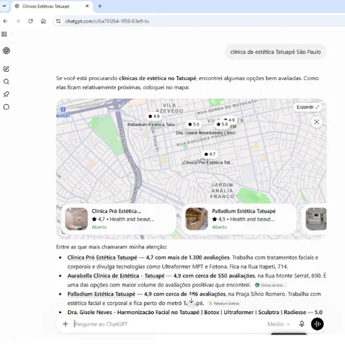Open Dra. Gisele Neves Harmonização Facial link
This screenshot has height=345, width=345.
click(187, 313)
